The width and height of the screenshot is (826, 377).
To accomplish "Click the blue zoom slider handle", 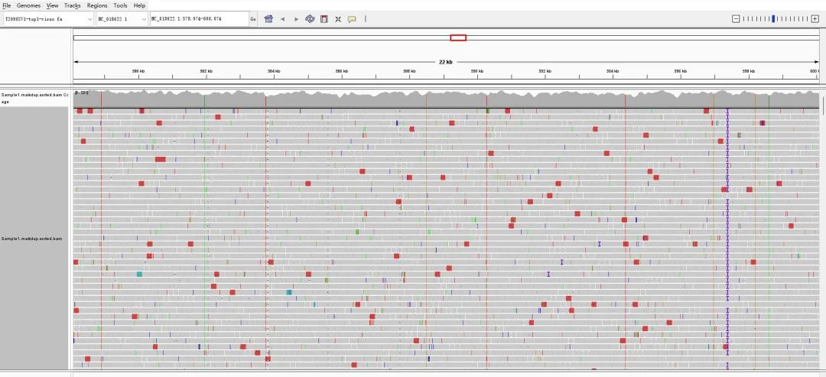I will click(x=773, y=19).
